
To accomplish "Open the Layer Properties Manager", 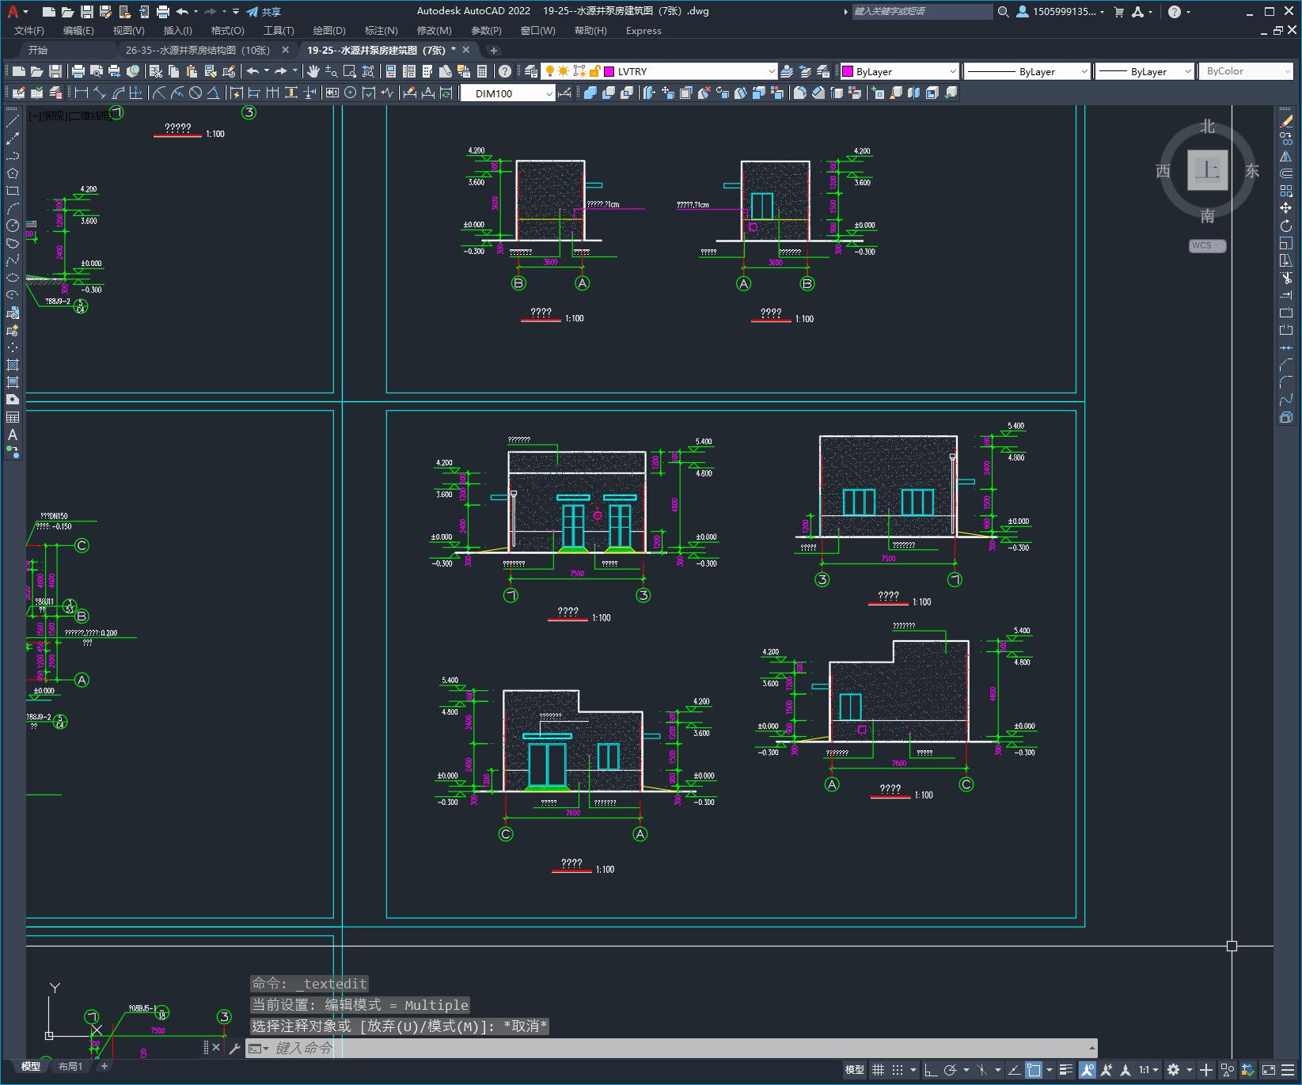I will click(531, 71).
